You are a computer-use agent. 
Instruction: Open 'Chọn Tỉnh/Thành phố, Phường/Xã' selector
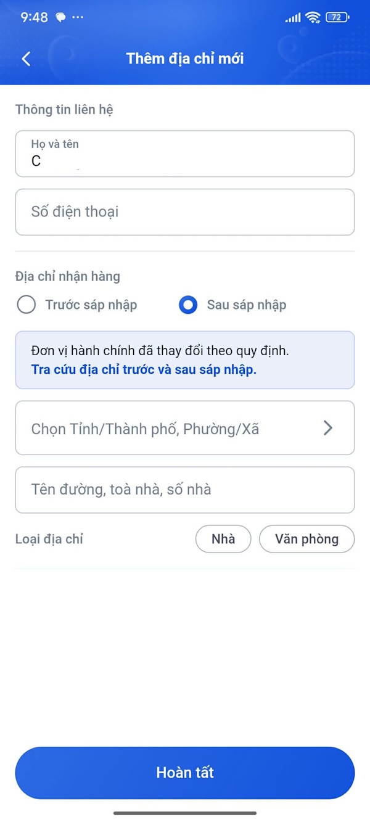(185, 428)
